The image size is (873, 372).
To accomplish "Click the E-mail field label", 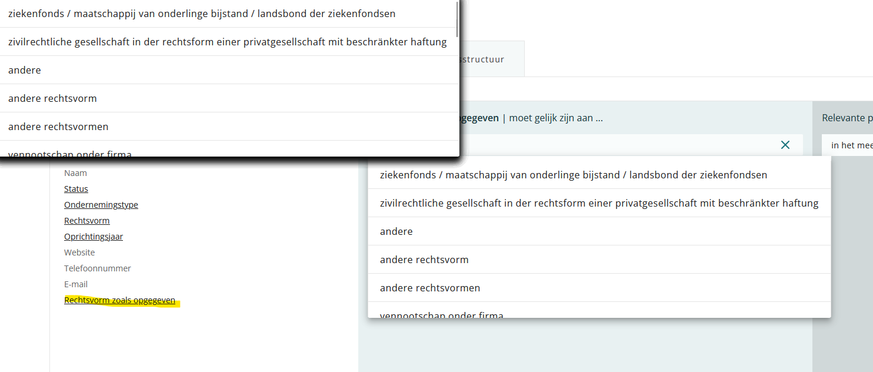I will 76,284.
